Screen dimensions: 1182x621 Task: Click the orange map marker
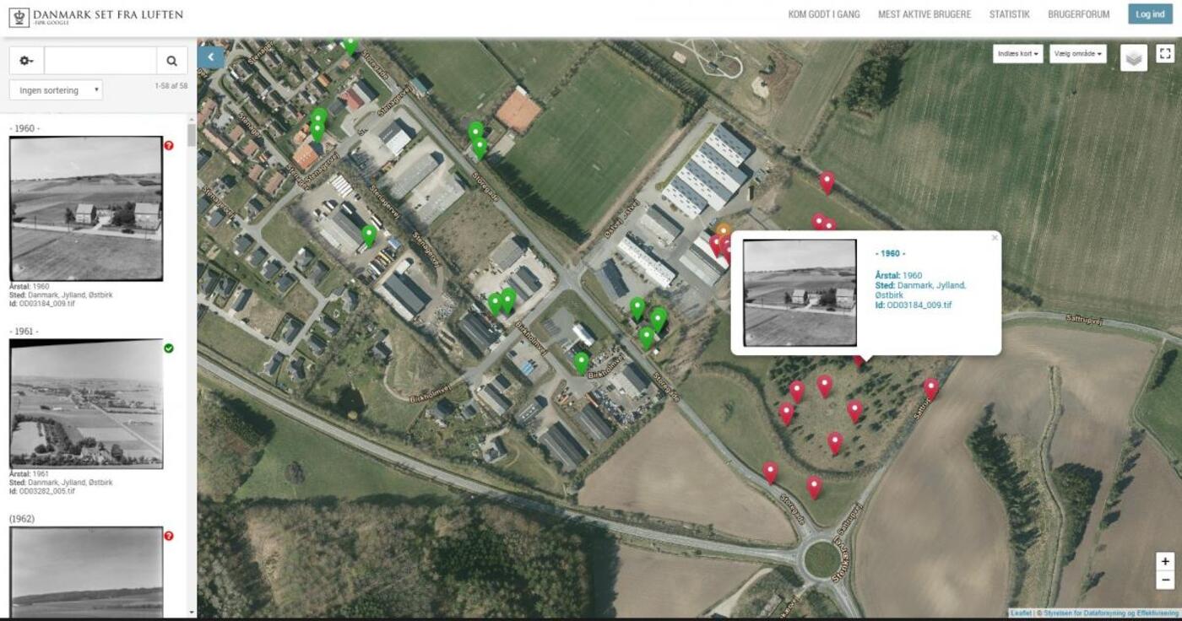point(723,230)
